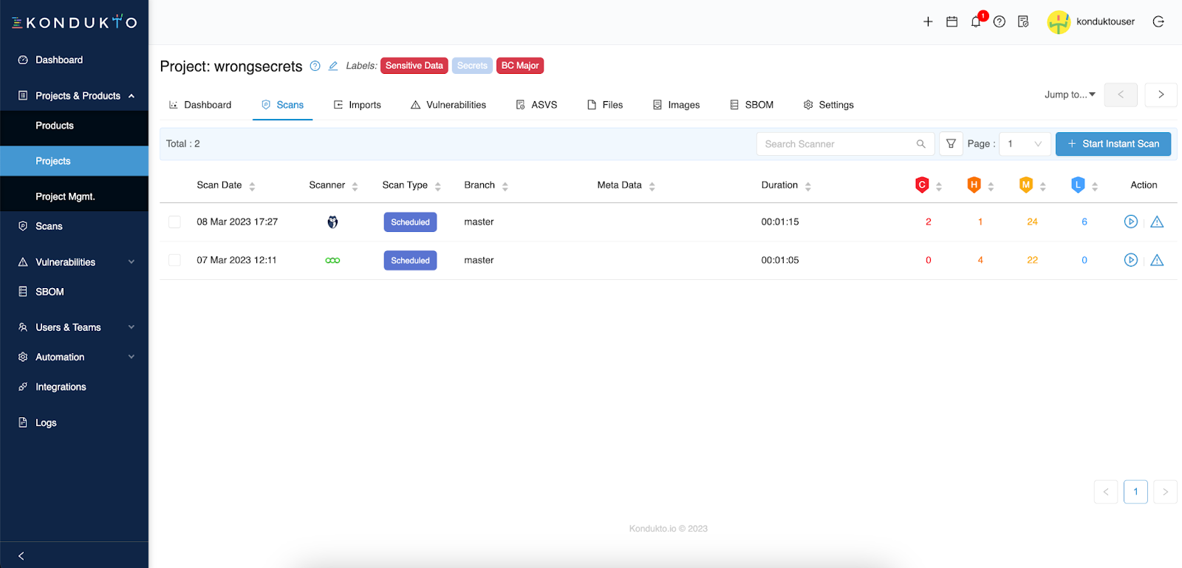
Task: Click scanner icon of 08 Mar 2023 scan
Action: (x=332, y=222)
